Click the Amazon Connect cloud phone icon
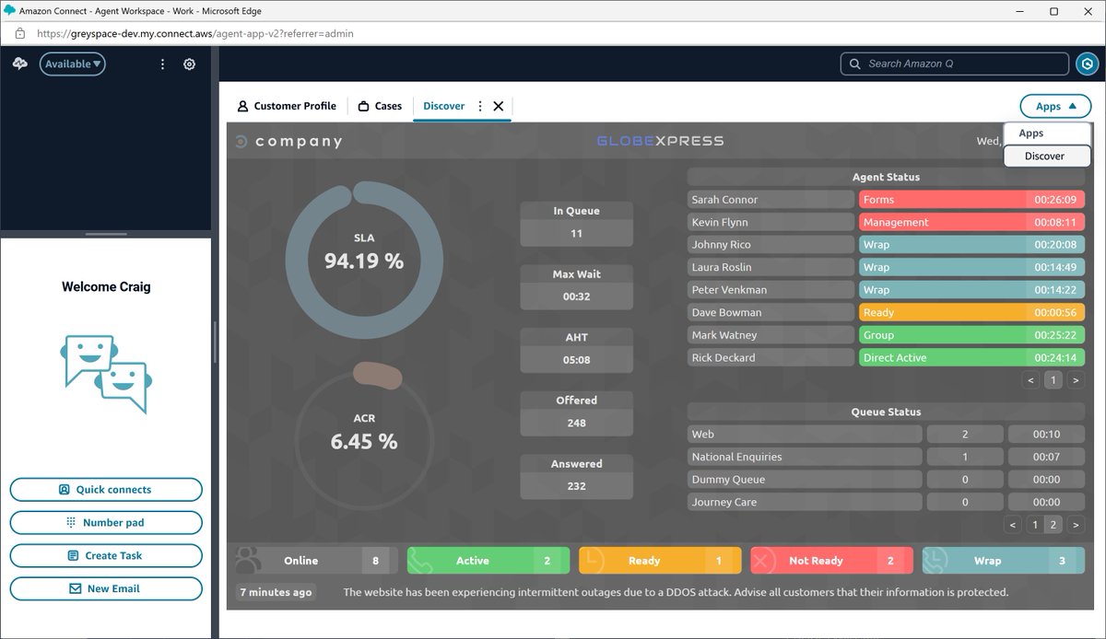This screenshot has width=1106, height=639. point(20,64)
